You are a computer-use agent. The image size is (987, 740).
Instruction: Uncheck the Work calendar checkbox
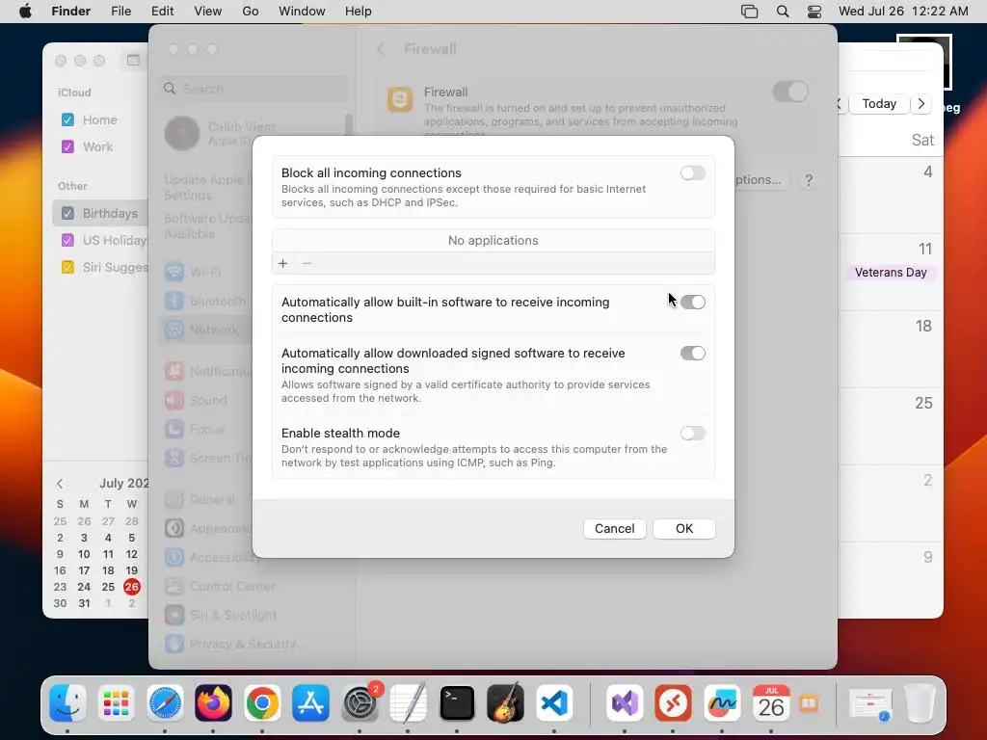[68, 146]
